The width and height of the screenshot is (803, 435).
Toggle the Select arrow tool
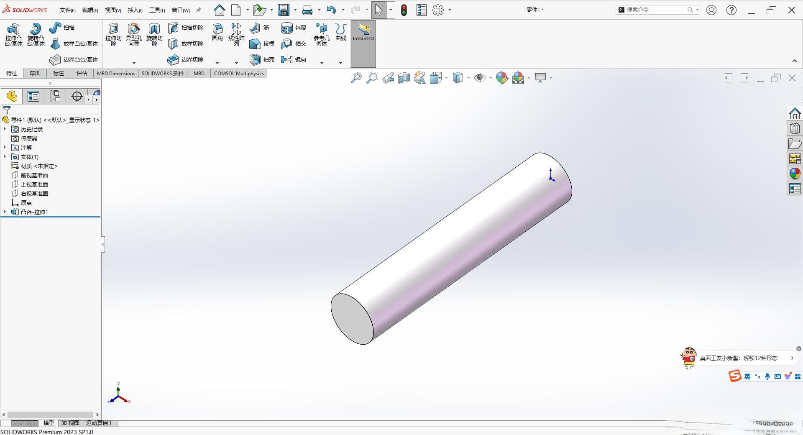[378, 10]
